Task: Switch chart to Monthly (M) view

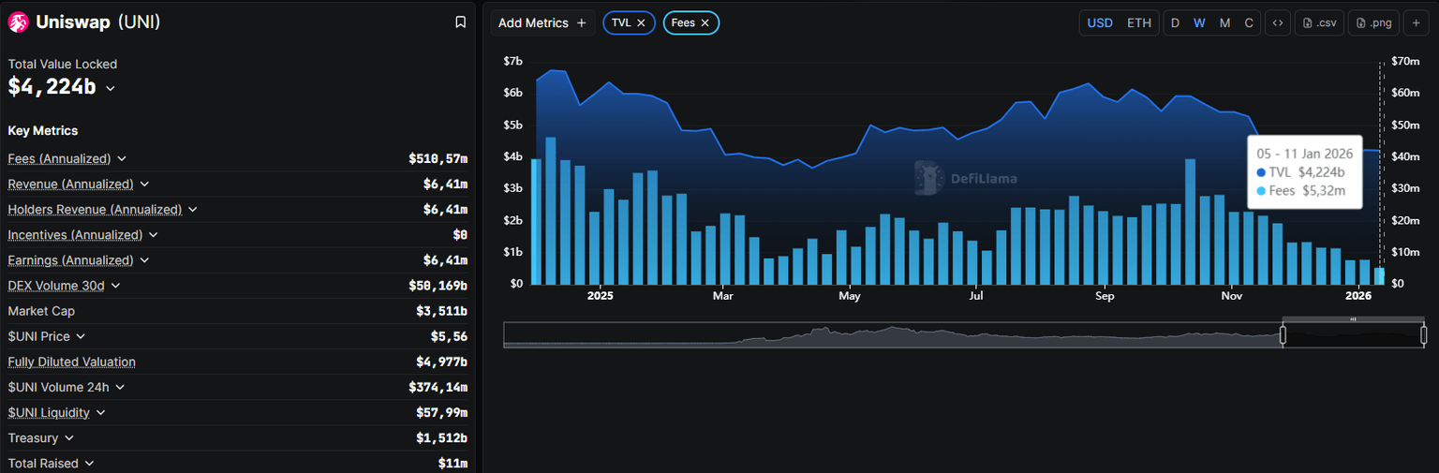Action: click(x=1224, y=23)
